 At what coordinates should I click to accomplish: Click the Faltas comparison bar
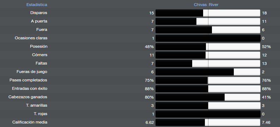coord(208,63)
